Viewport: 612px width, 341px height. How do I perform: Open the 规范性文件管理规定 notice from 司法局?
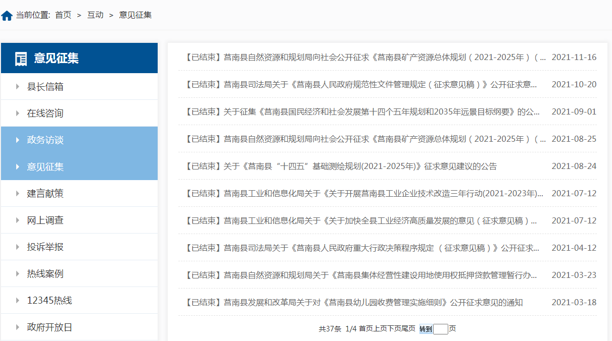pos(361,84)
